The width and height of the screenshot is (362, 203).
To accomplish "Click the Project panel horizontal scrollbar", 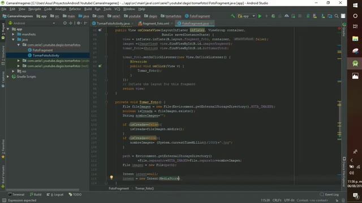I will [43, 190].
